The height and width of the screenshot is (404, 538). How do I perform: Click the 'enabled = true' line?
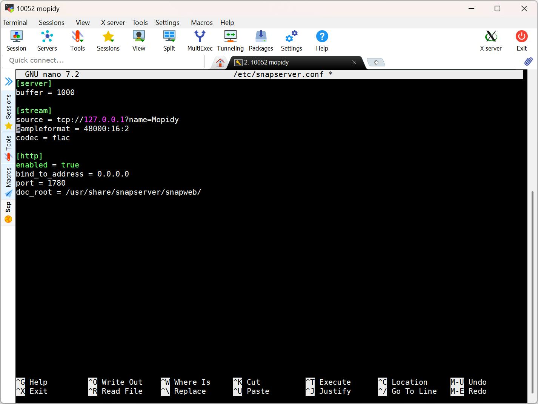click(x=48, y=165)
